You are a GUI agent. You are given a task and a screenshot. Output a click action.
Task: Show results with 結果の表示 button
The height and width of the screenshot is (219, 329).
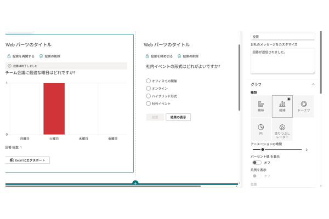[x=178, y=117]
